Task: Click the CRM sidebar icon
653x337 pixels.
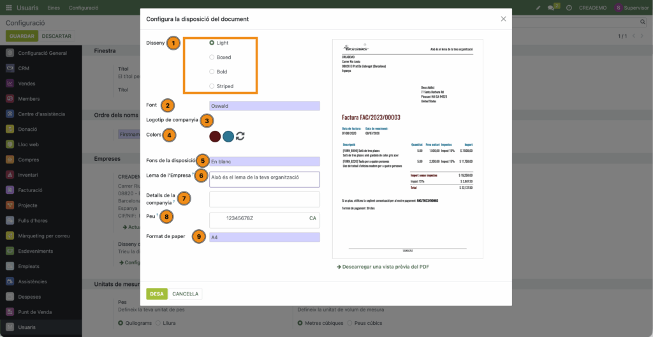Action: [10, 68]
